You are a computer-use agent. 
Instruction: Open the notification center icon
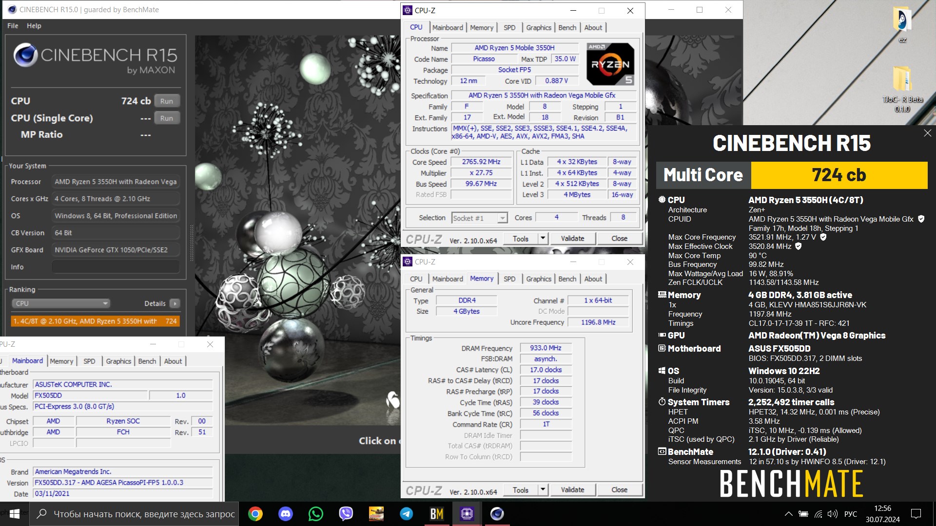click(x=916, y=514)
